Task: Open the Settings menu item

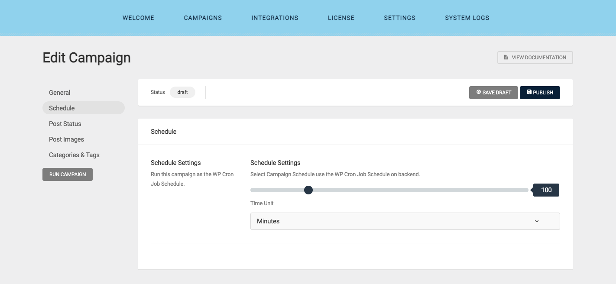Action: tap(399, 18)
